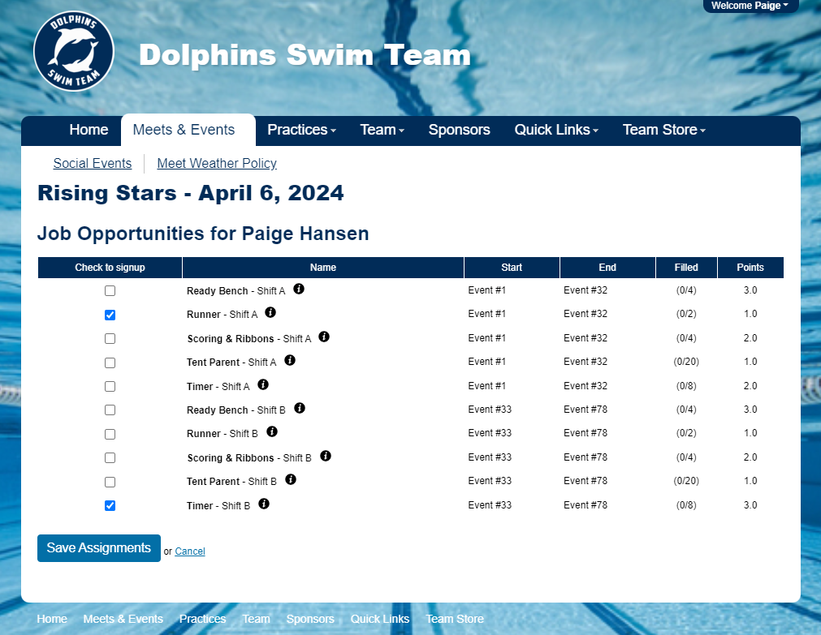Open info icon for Ready Bench Shift B
Screen dimensions: 821x635
[x=300, y=408]
